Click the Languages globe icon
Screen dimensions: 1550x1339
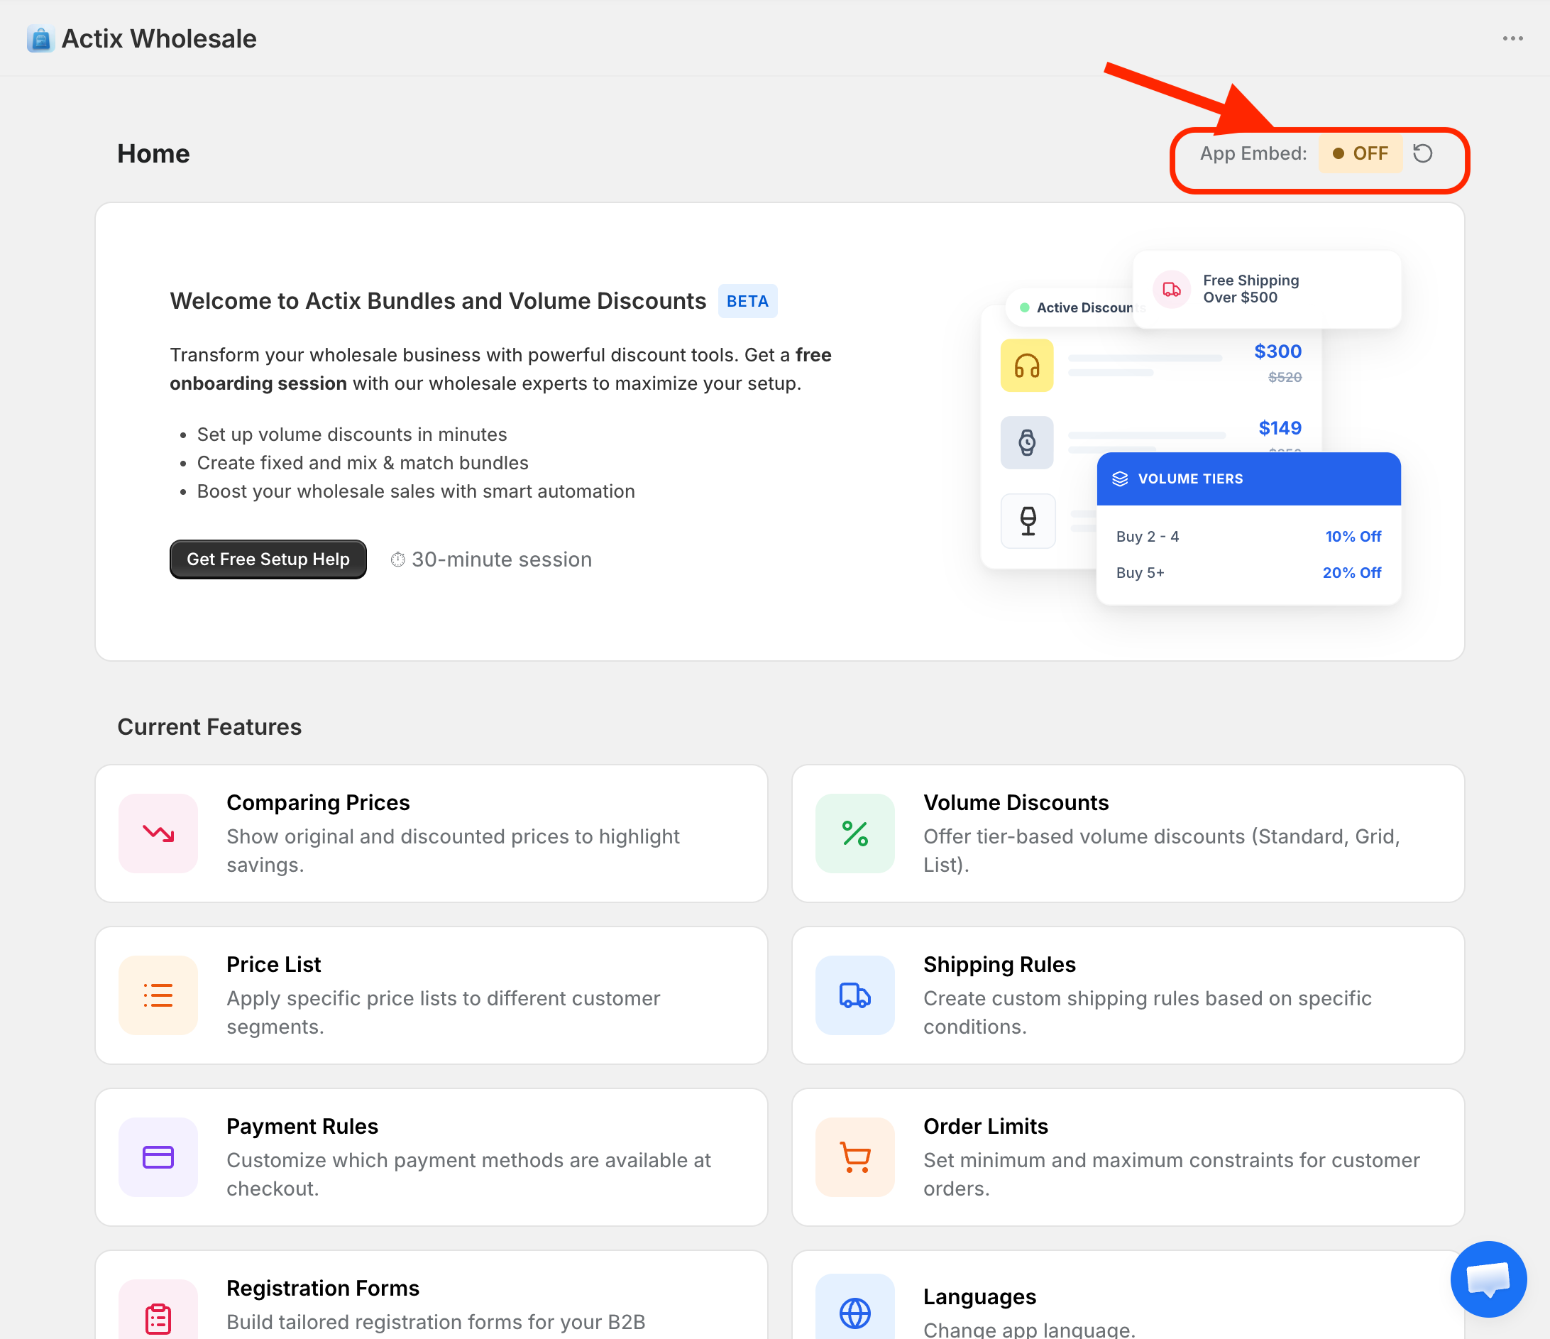point(854,1313)
